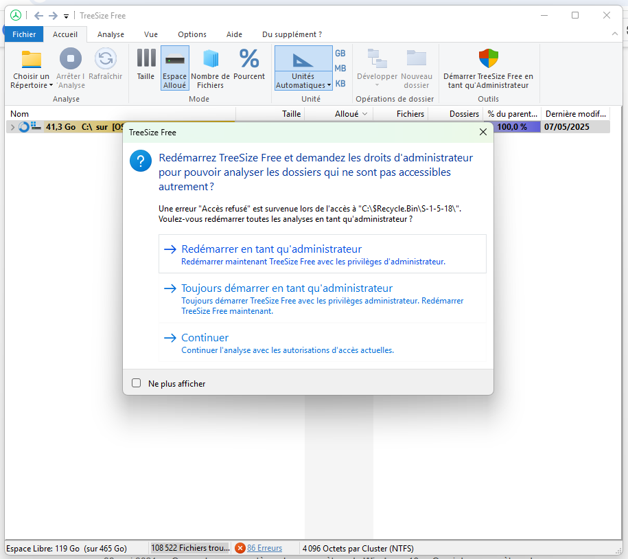The image size is (628, 559).
Task: Start TreeSize Free as administrator shield icon
Action: pyautogui.click(x=489, y=58)
